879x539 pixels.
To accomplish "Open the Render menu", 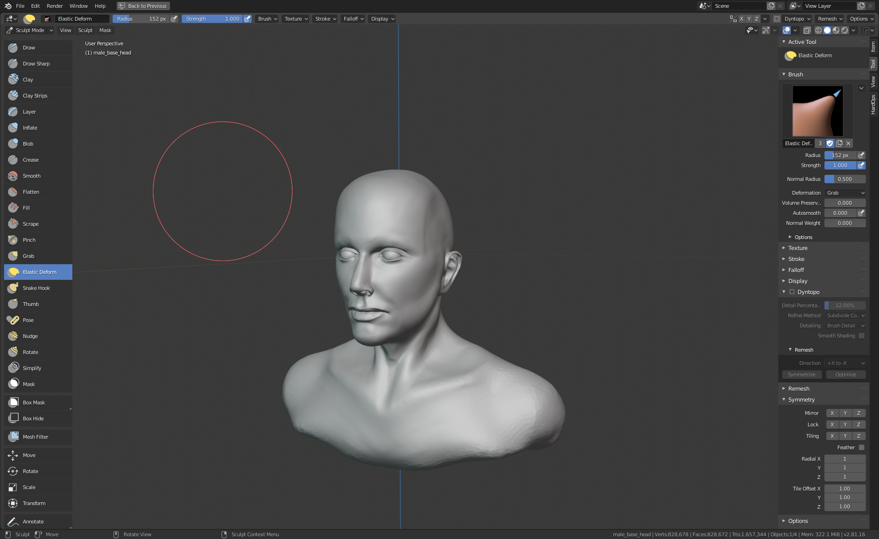I will pyautogui.click(x=54, y=6).
